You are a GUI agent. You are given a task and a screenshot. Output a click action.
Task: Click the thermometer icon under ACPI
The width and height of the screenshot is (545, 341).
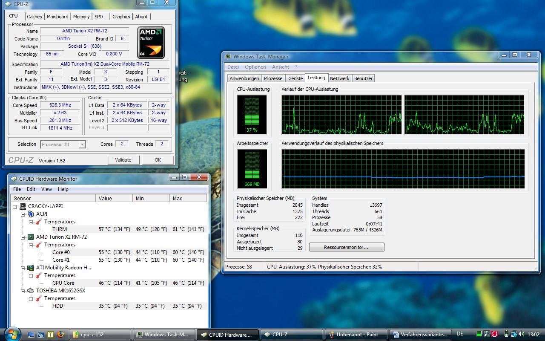(x=39, y=222)
